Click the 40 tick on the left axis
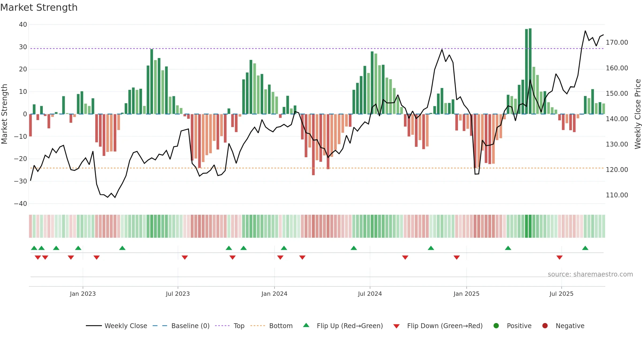 (x=23, y=25)
